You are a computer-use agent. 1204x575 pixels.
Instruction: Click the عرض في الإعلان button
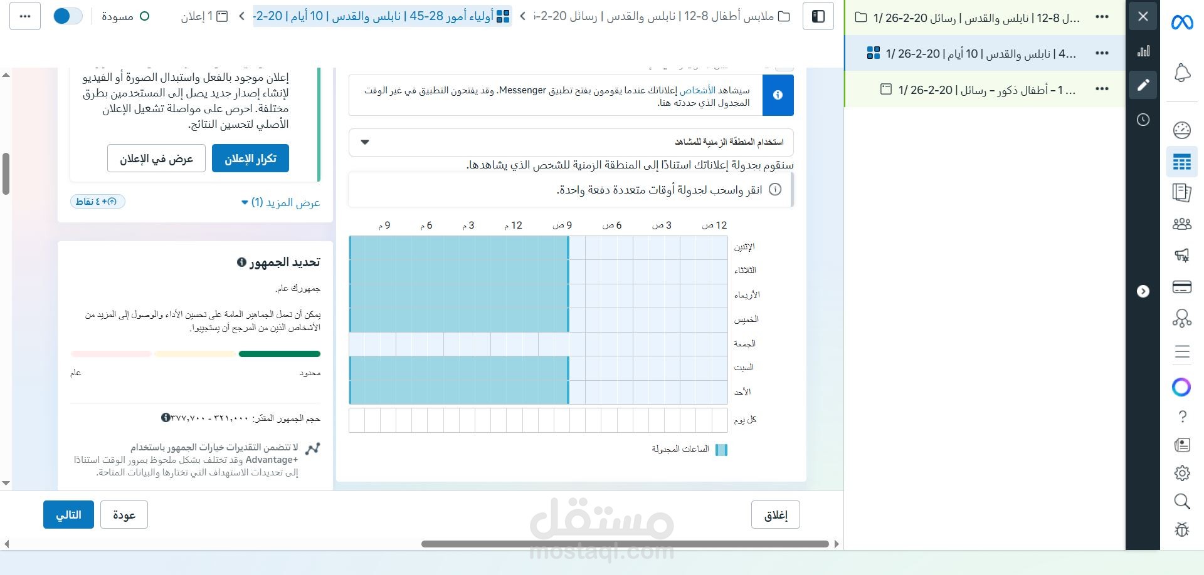(157, 158)
